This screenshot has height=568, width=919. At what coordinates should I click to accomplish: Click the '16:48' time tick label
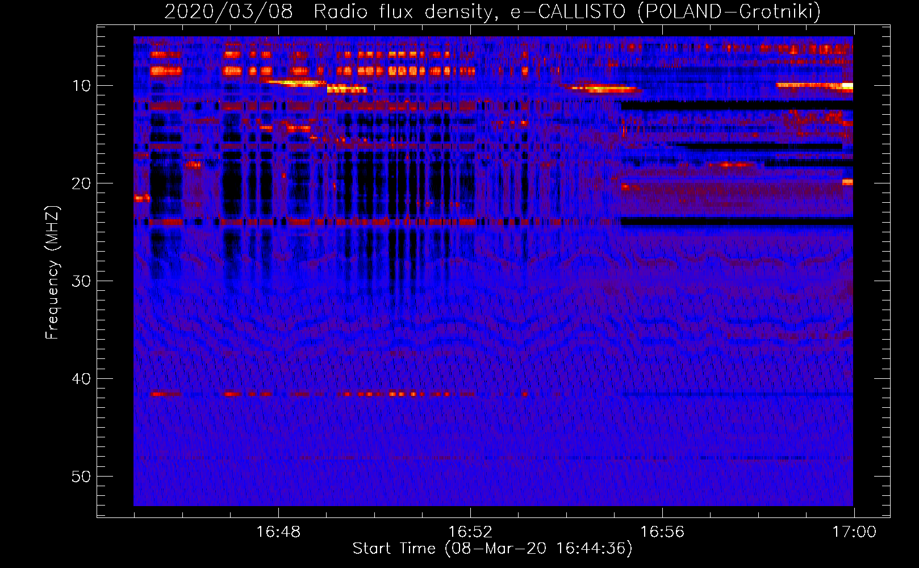(x=278, y=532)
